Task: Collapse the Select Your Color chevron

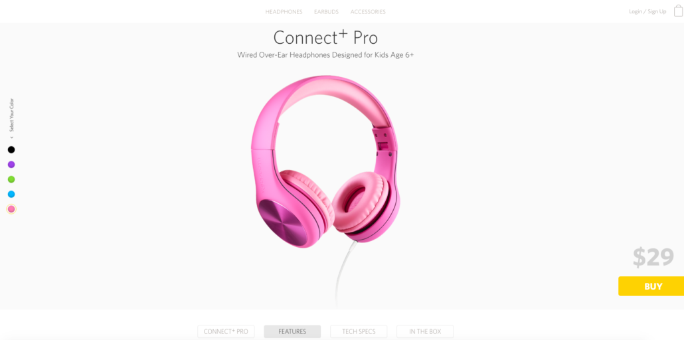Action: (12, 137)
